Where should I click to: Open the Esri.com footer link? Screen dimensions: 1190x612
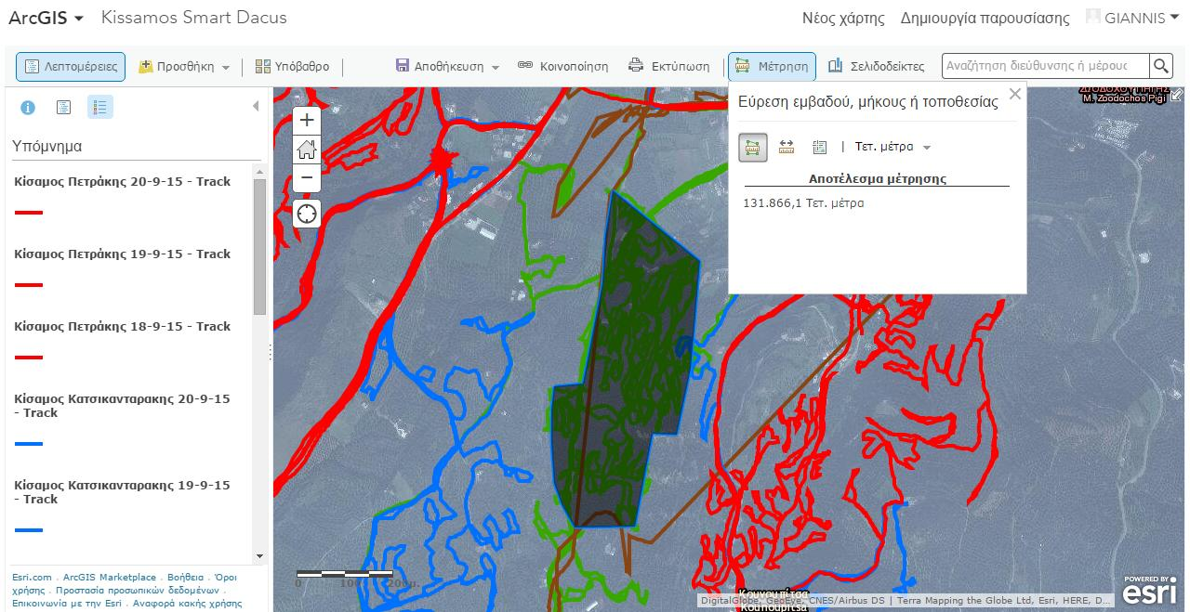[x=32, y=578]
